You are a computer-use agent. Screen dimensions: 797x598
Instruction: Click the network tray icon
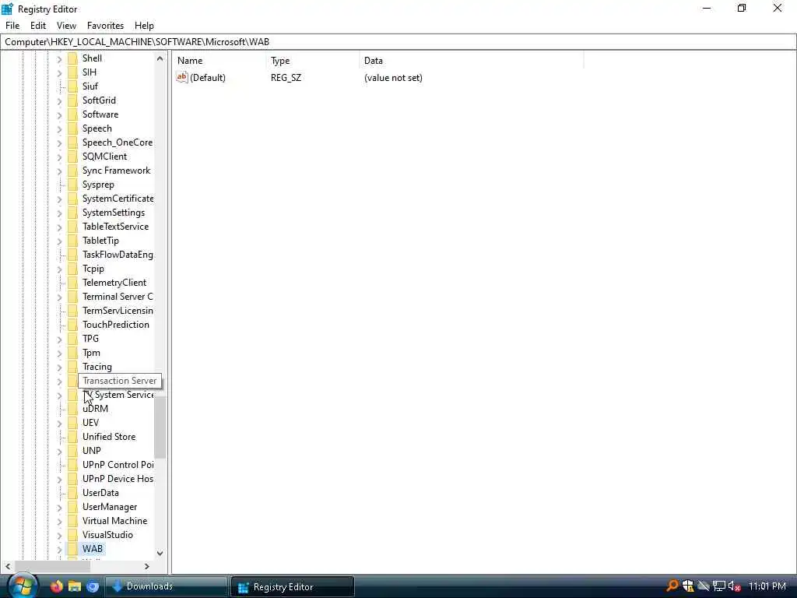point(718,586)
